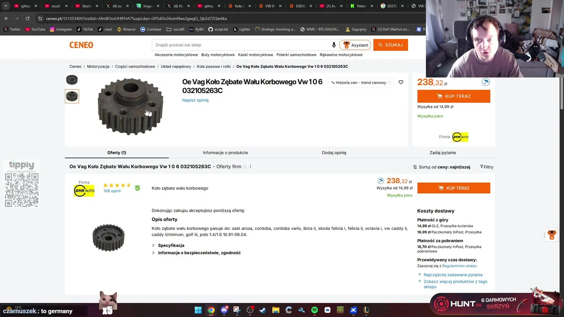The height and width of the screenshot is (317, 564).
Task: Switch to Oferty (1) tab
Action: 117,152
